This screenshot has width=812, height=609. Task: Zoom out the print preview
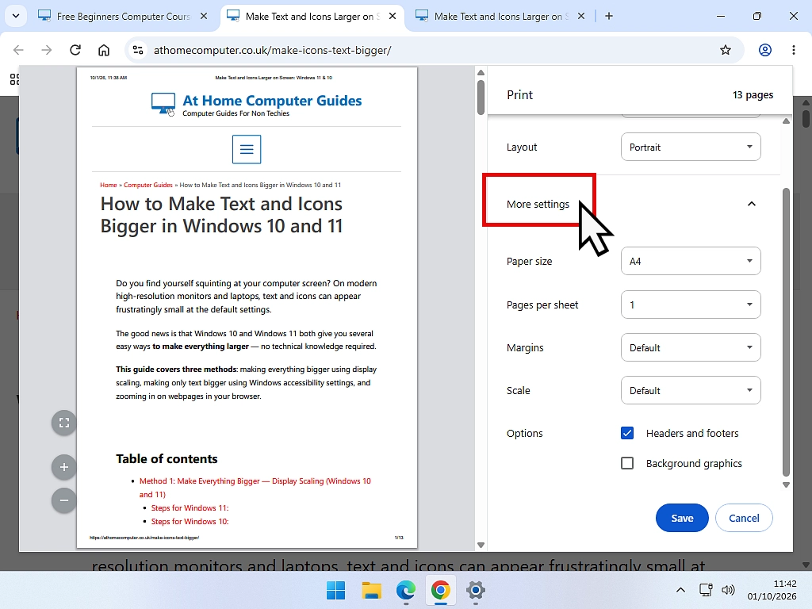(x=64, y=500)
